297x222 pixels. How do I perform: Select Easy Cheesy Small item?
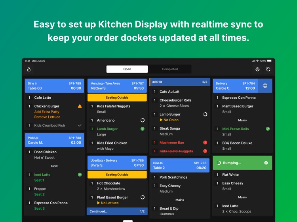click(x=242, y=186)
